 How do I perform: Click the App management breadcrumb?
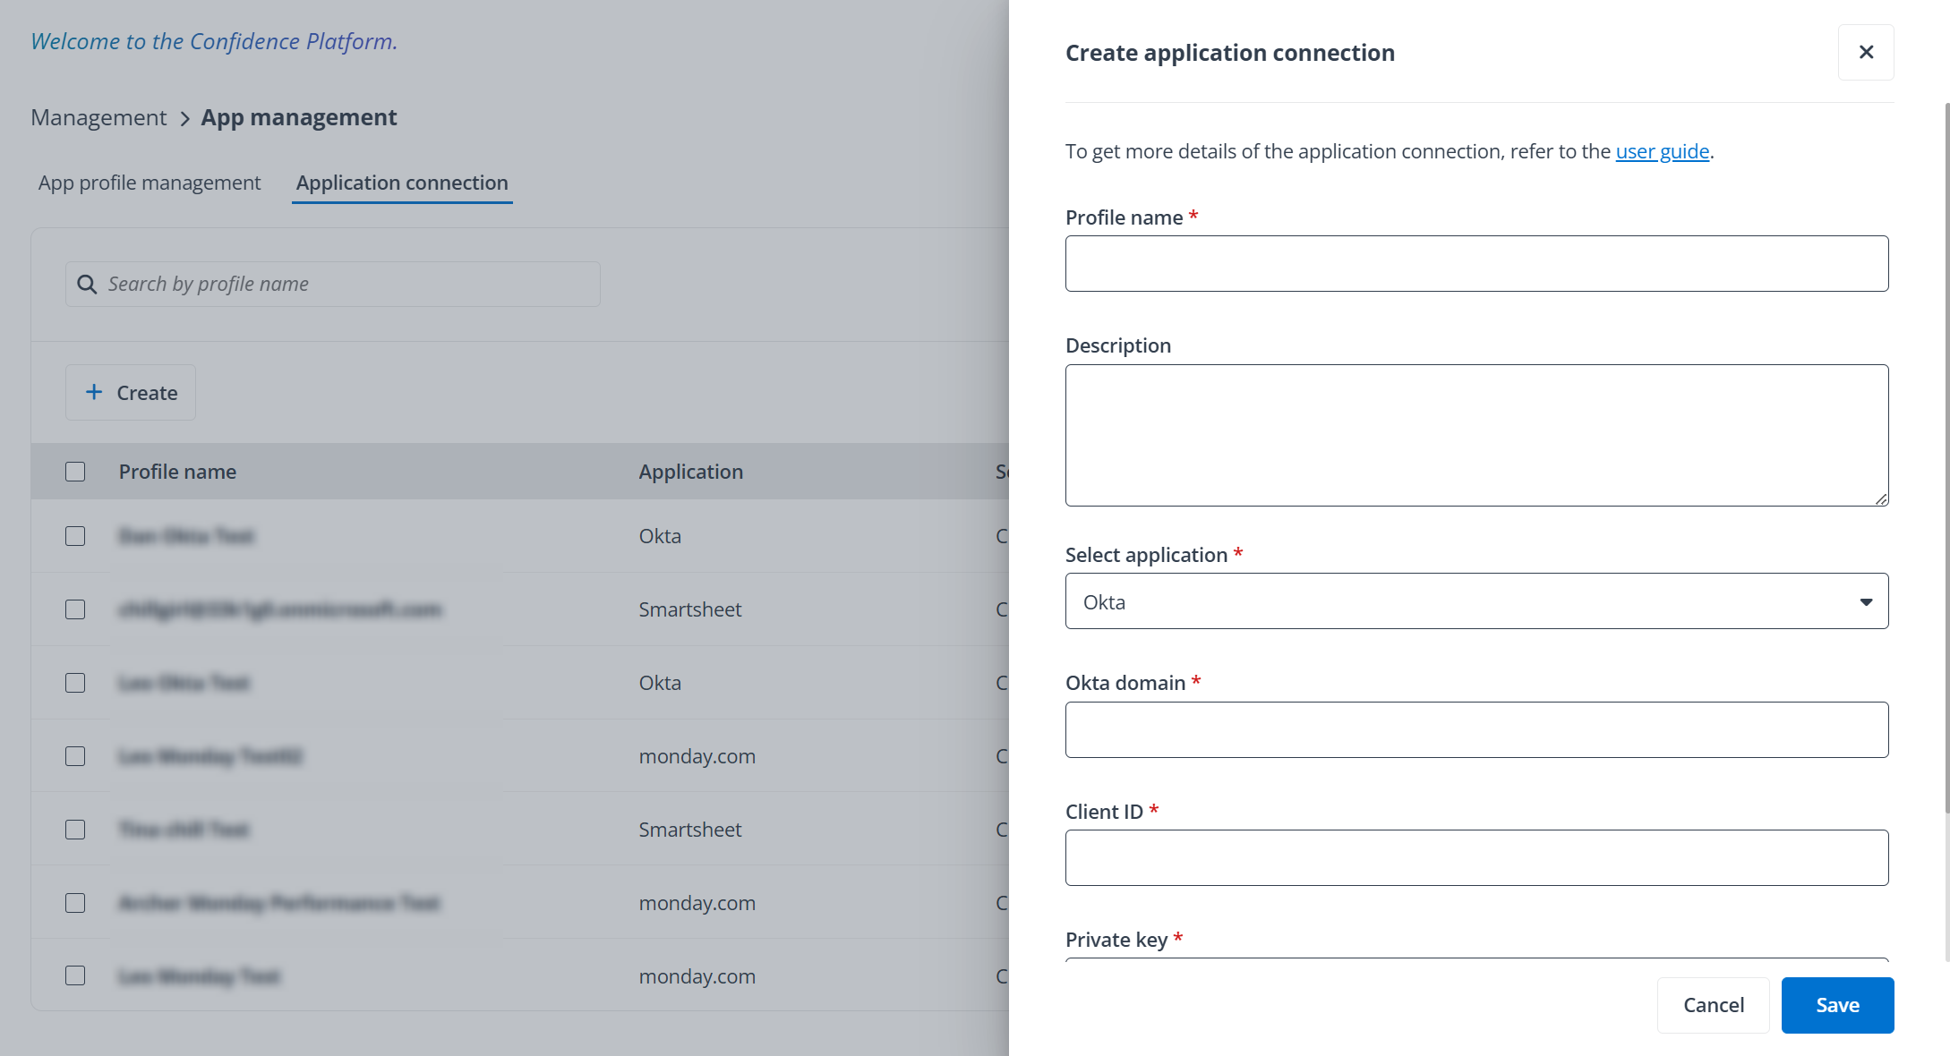pos(299,117)
